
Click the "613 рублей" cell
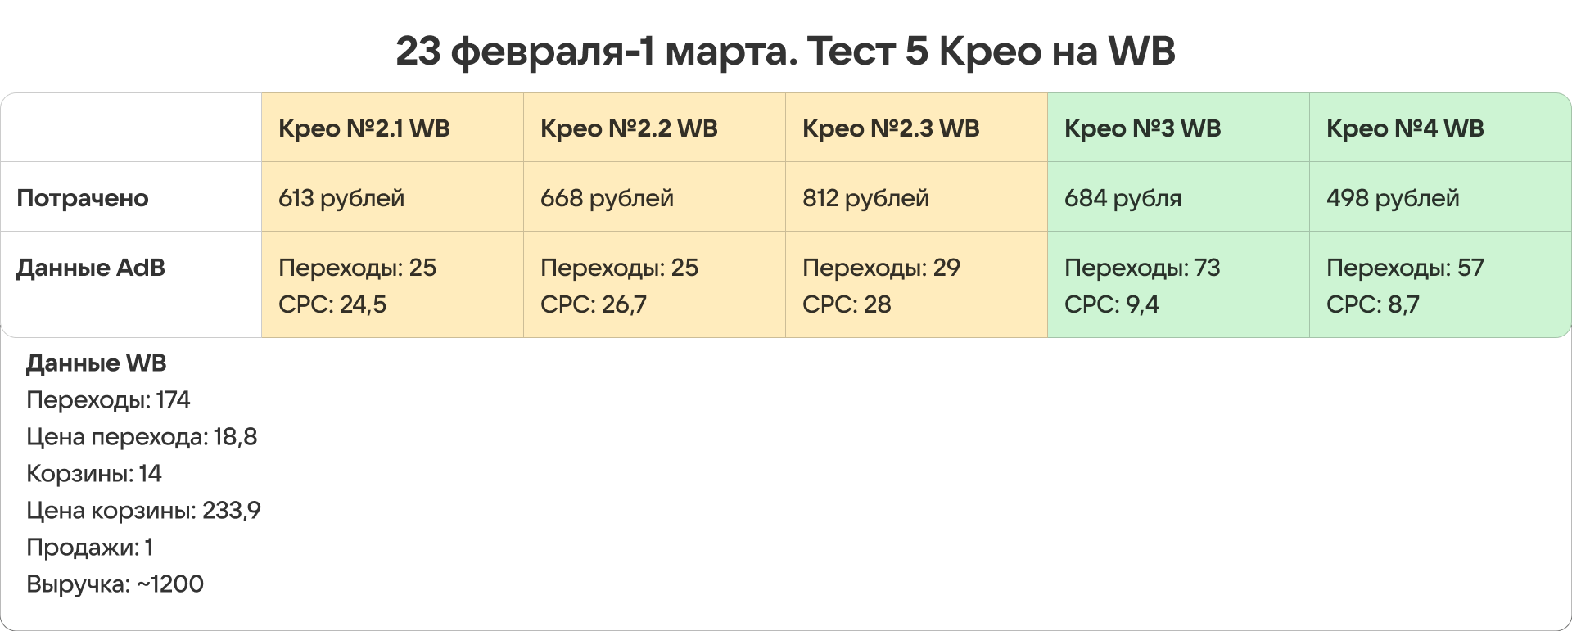pyautogui.click(x=341, y=198)
